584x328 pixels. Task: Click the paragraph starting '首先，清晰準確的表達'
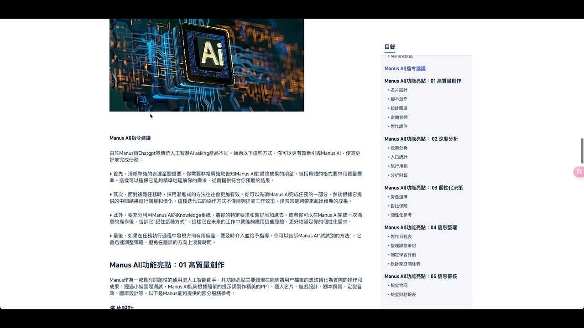point(236,177)
